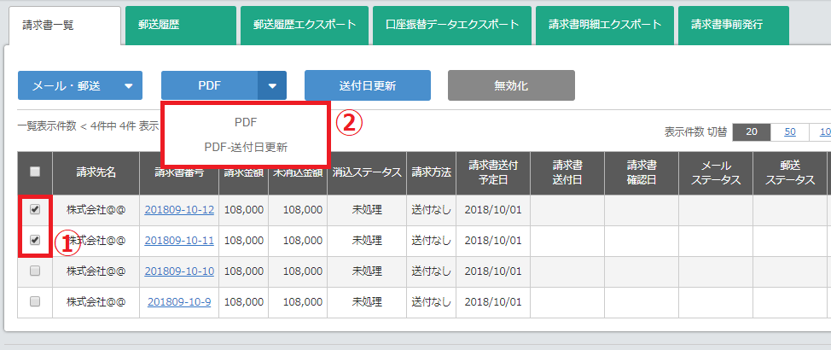The image size is (831, 350).
Task: Choose PDF-送付日更新 from dropdown menu
Action: pos(245,147)
